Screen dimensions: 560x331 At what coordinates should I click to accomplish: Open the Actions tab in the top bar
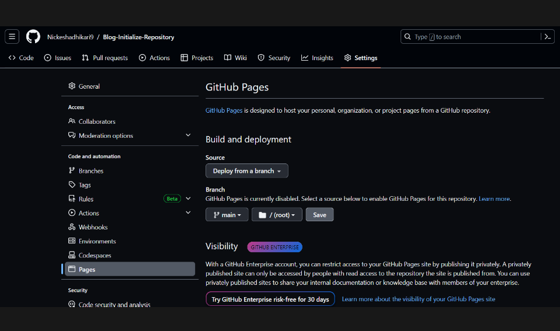(x=154, y=58)
